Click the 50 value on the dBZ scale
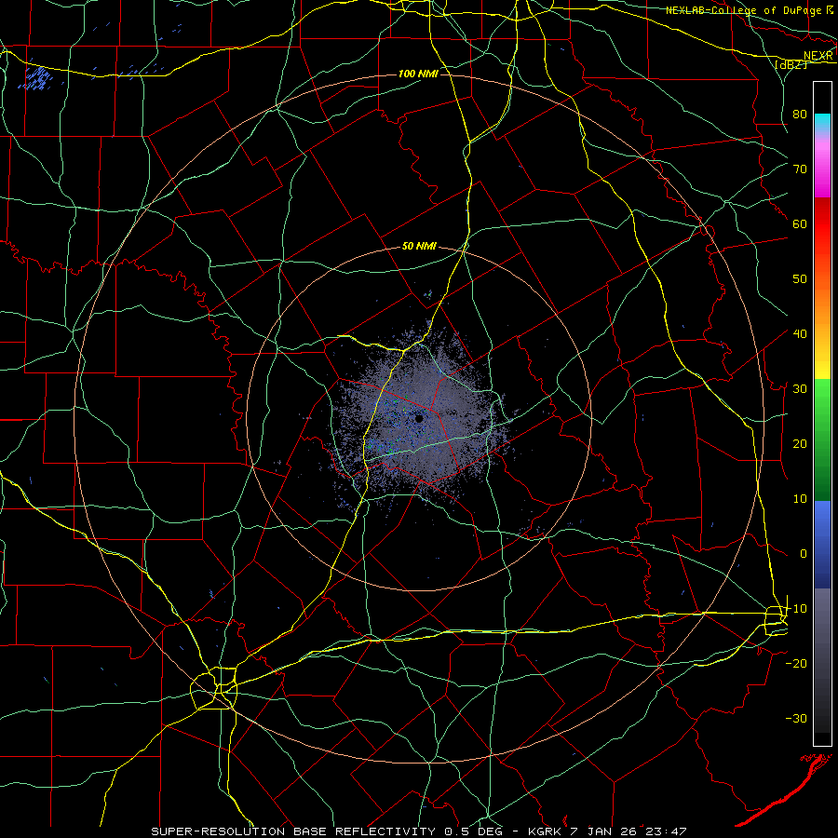Viewport: 838px width, 838px height. click(x=800, y=279)
